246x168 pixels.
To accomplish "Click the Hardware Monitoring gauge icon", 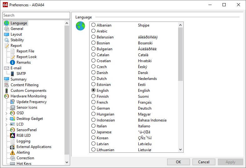I will click(7, 96).
